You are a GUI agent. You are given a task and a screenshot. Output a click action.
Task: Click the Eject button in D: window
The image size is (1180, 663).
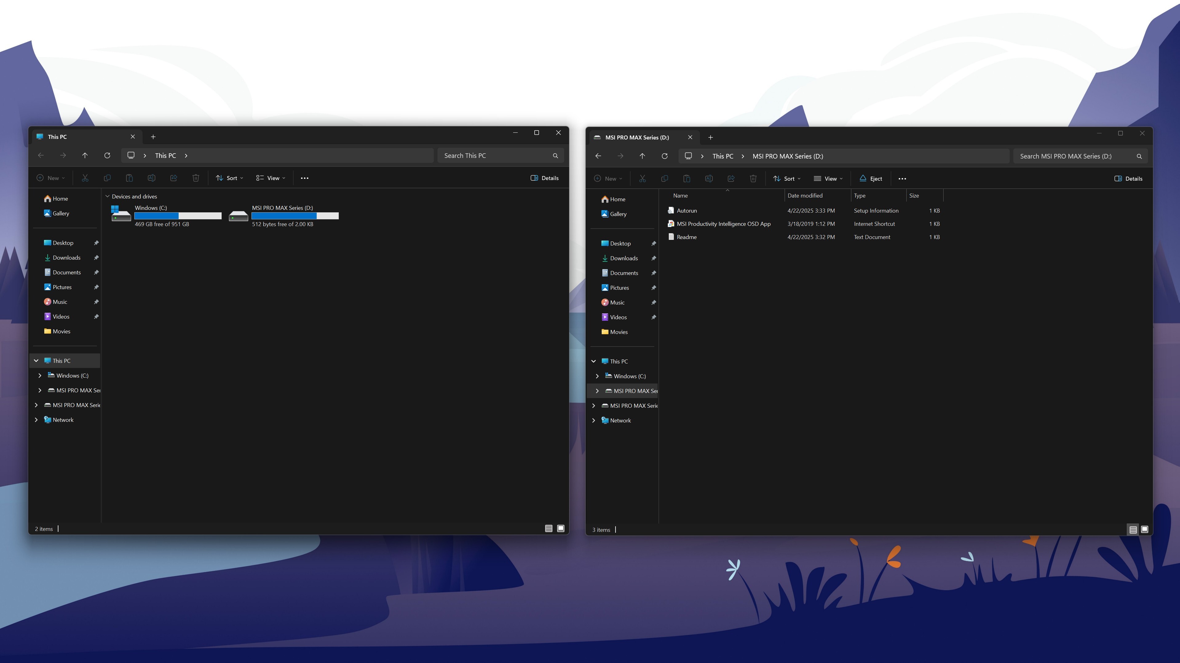[x=871, y=178]
